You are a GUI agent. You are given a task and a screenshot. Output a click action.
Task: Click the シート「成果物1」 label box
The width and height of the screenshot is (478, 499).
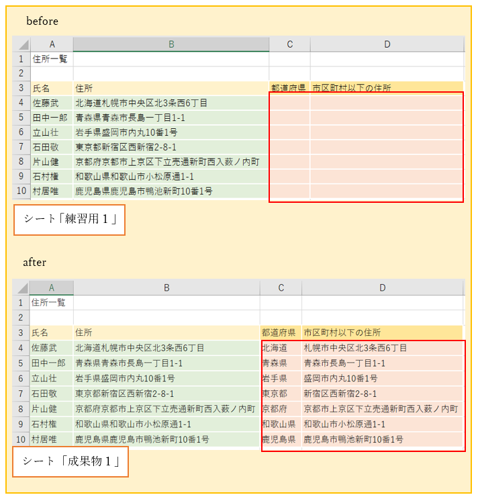point(70,461)
